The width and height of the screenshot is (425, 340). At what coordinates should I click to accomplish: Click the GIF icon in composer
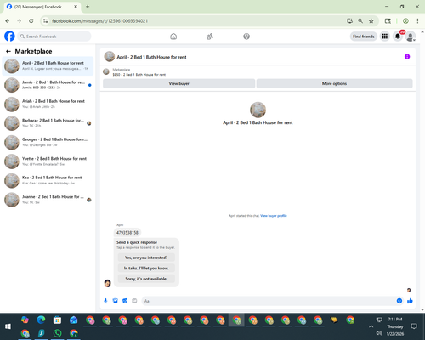(134, 301)
